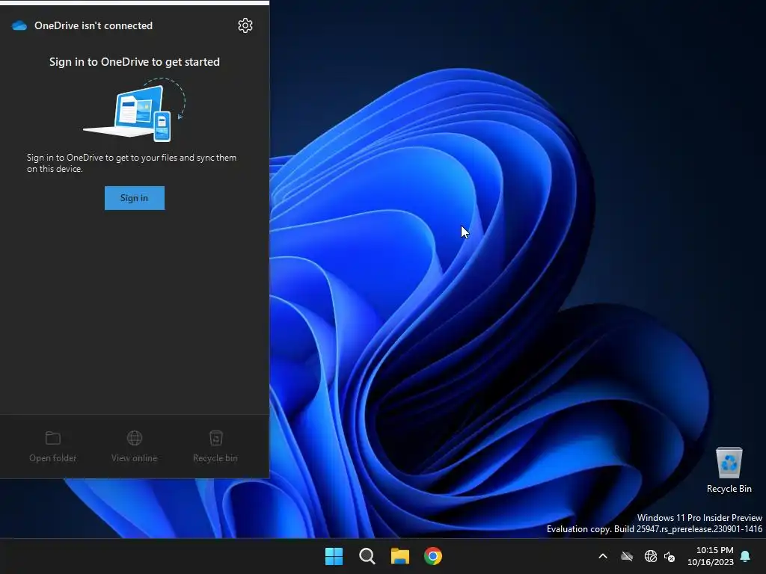766x574 pixels.
Task: Launch File Explorer from taskbar
Action: pos(399,556)
